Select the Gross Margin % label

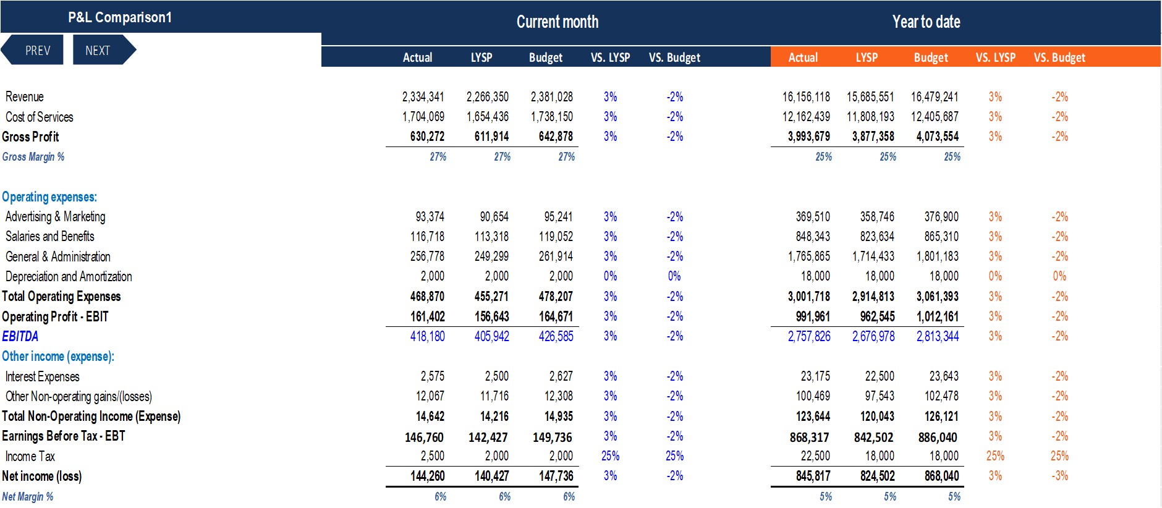(33, 157)
